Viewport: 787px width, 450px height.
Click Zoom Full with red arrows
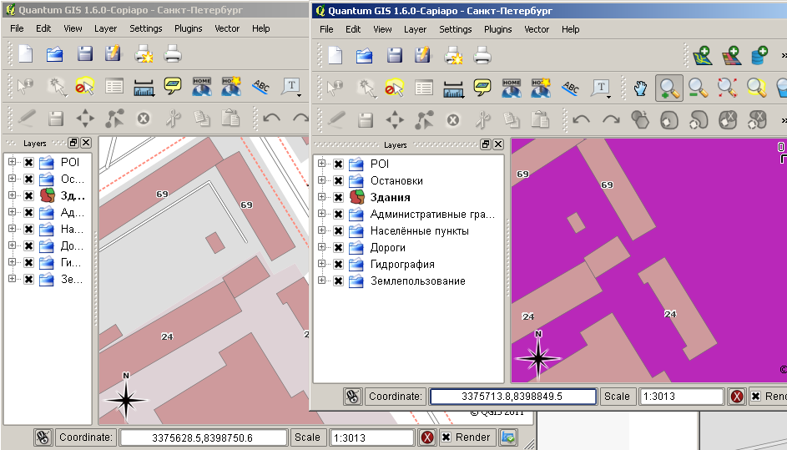tap(727, 88)
